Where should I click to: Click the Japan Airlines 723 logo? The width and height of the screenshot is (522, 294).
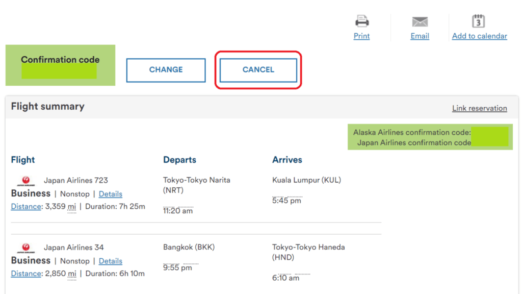26,181
